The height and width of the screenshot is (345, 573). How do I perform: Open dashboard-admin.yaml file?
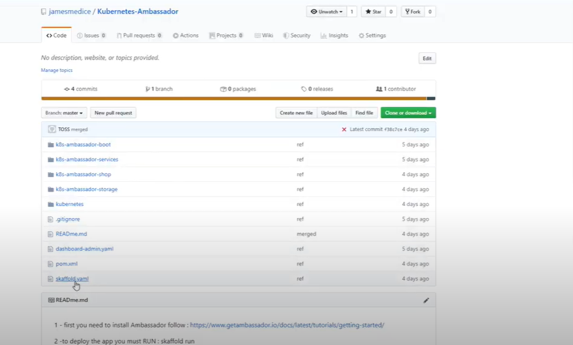[x=84, y=249]
